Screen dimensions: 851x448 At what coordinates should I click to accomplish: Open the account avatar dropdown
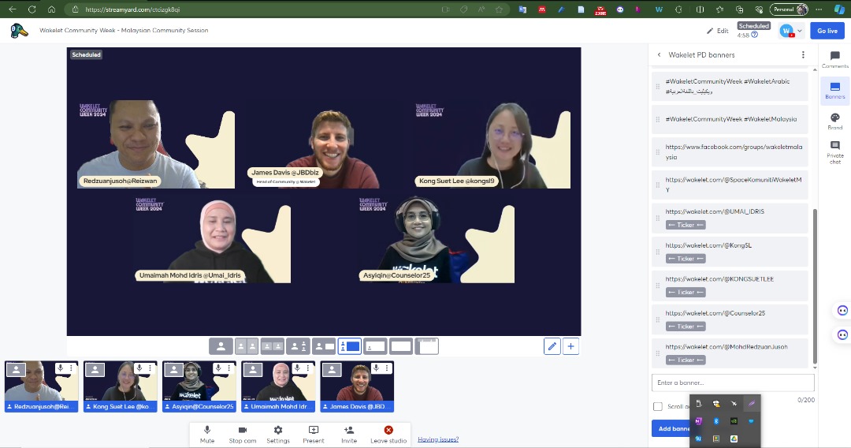(x=791, y=31)
